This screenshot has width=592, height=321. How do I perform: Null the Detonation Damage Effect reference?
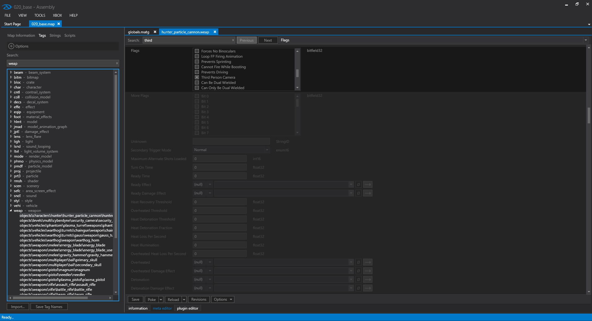(359, 288)
